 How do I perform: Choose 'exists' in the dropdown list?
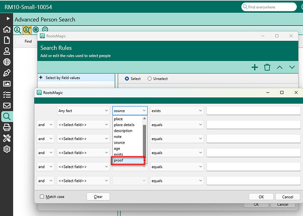[x=128, y=155]
